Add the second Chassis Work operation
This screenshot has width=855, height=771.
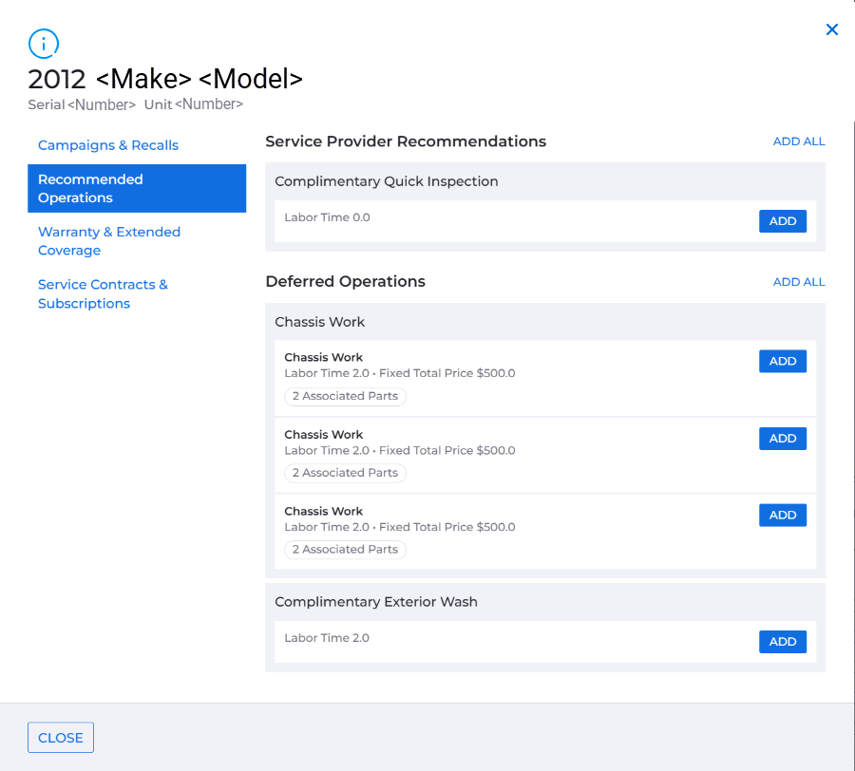(783, 439)
